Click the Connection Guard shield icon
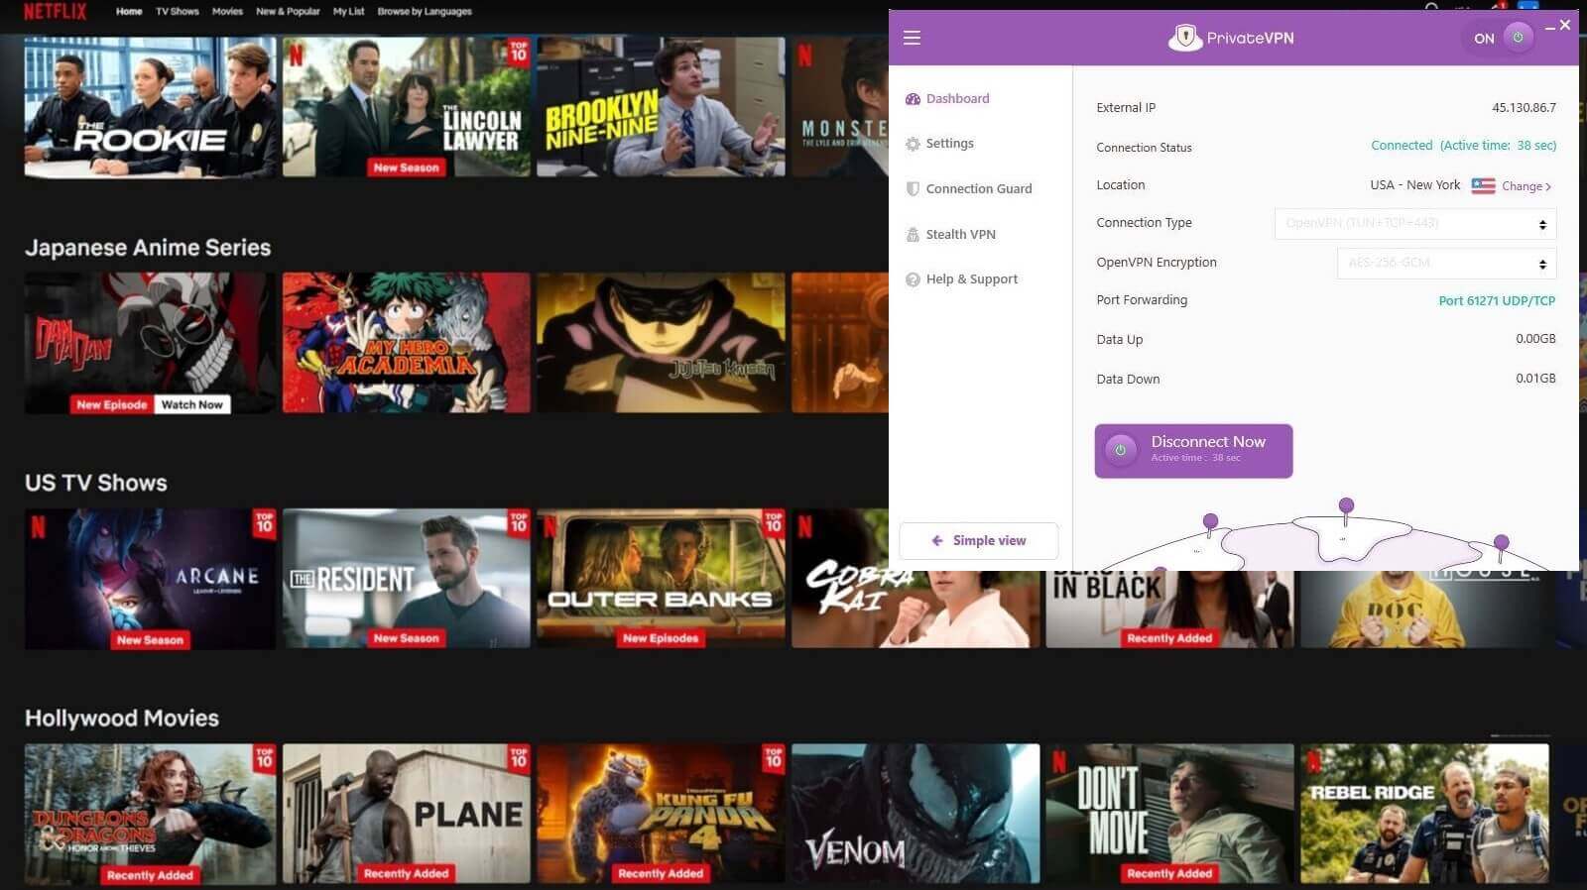Viewport: 1587px width, 890px height. 913,188
